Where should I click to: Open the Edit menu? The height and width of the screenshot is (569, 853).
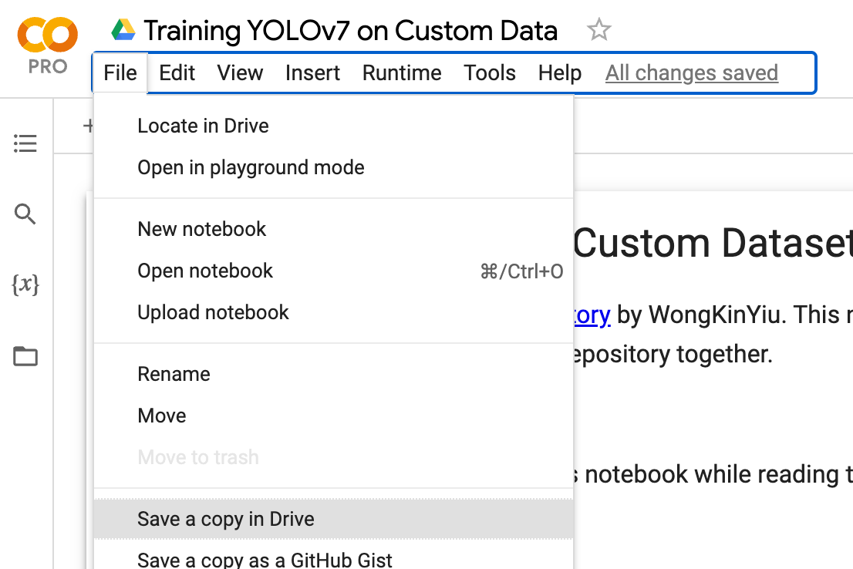[x=177, y=72]
